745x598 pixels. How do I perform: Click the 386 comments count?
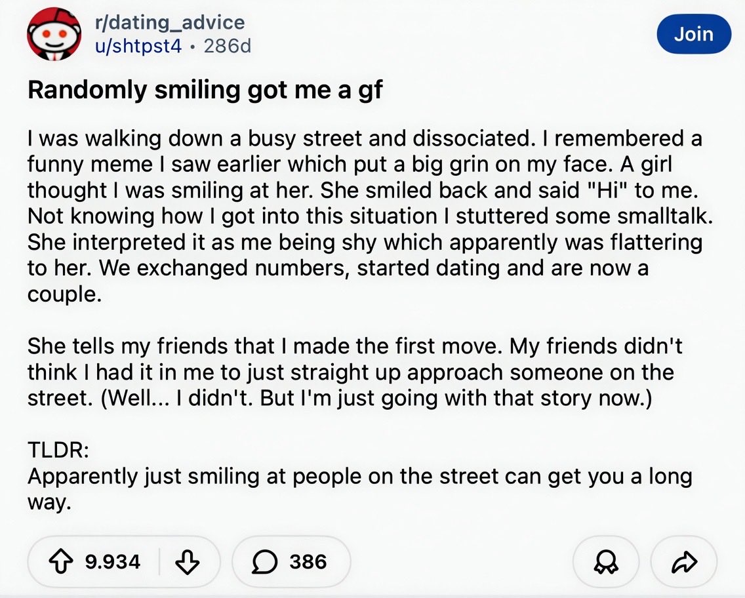[x=308, y=562]
